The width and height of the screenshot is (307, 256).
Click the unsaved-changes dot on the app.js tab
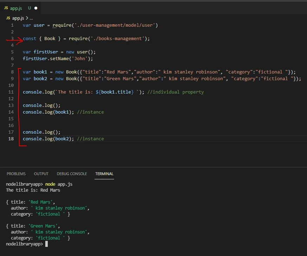click(x=36, y=8)
